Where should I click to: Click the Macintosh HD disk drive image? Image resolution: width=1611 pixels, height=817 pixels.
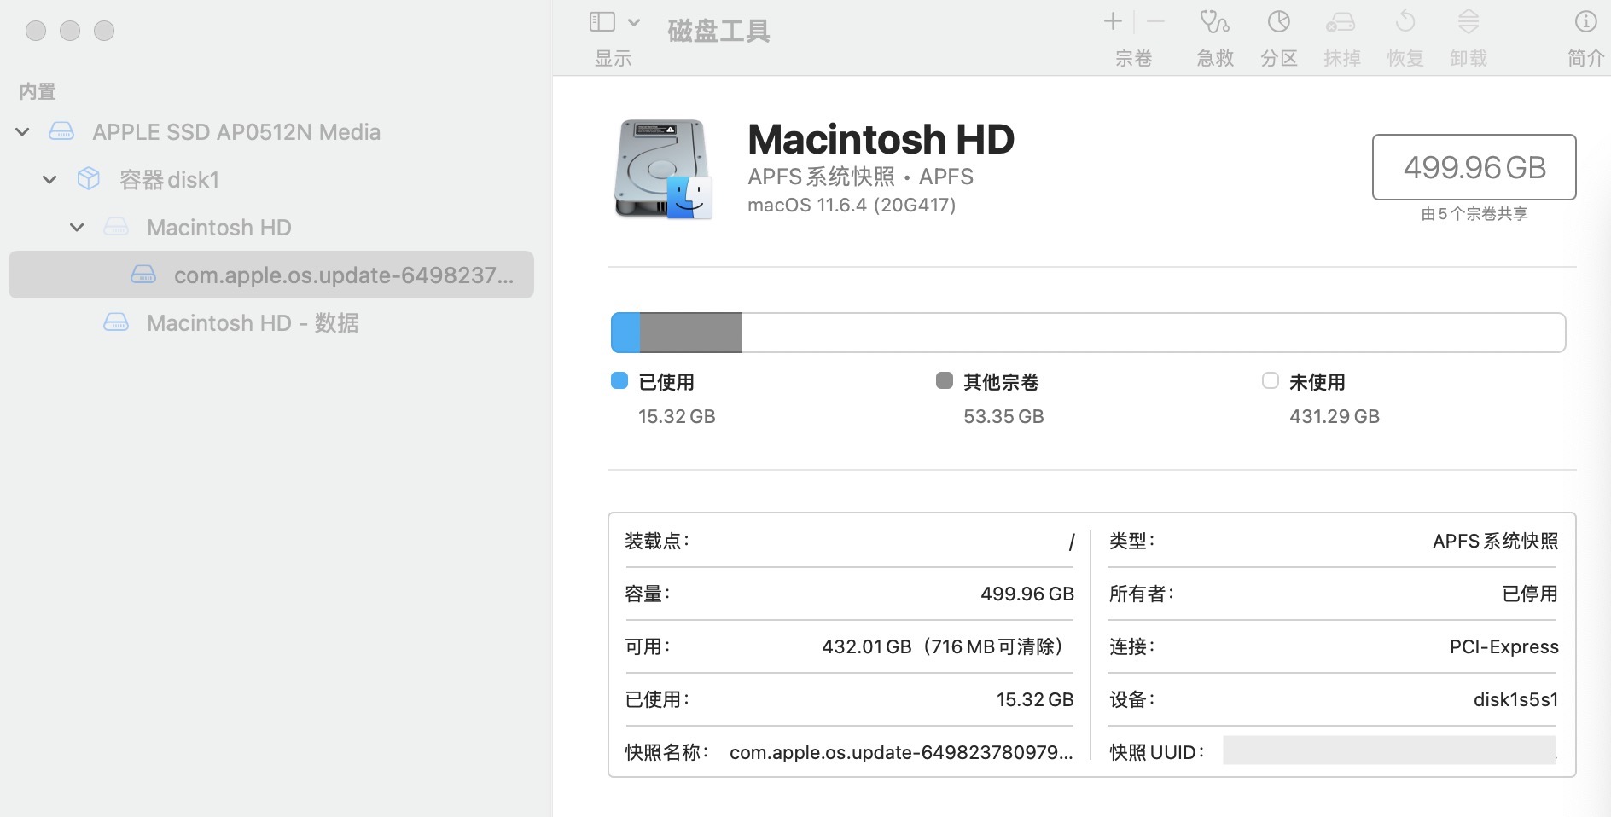coord(663,169)
